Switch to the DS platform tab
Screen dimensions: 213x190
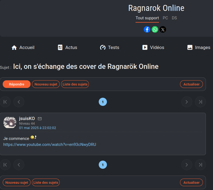(174, 18)
